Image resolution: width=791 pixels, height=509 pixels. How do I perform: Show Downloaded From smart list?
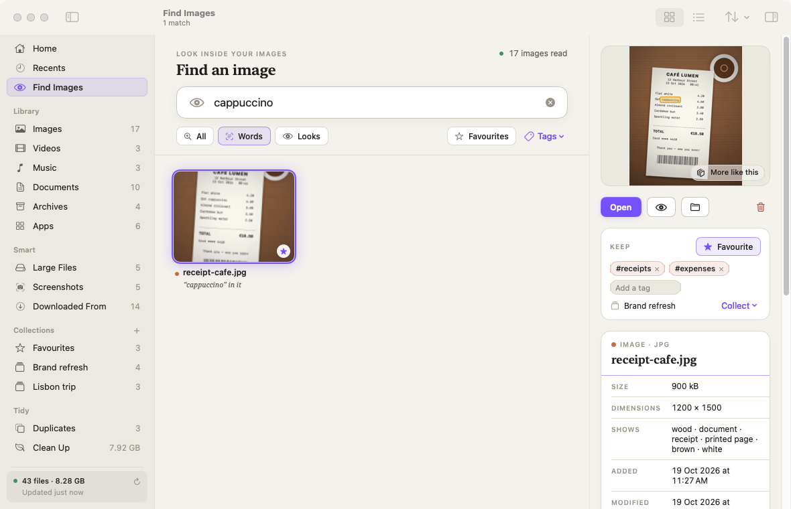pyautogui.click(x=77, y=307)
